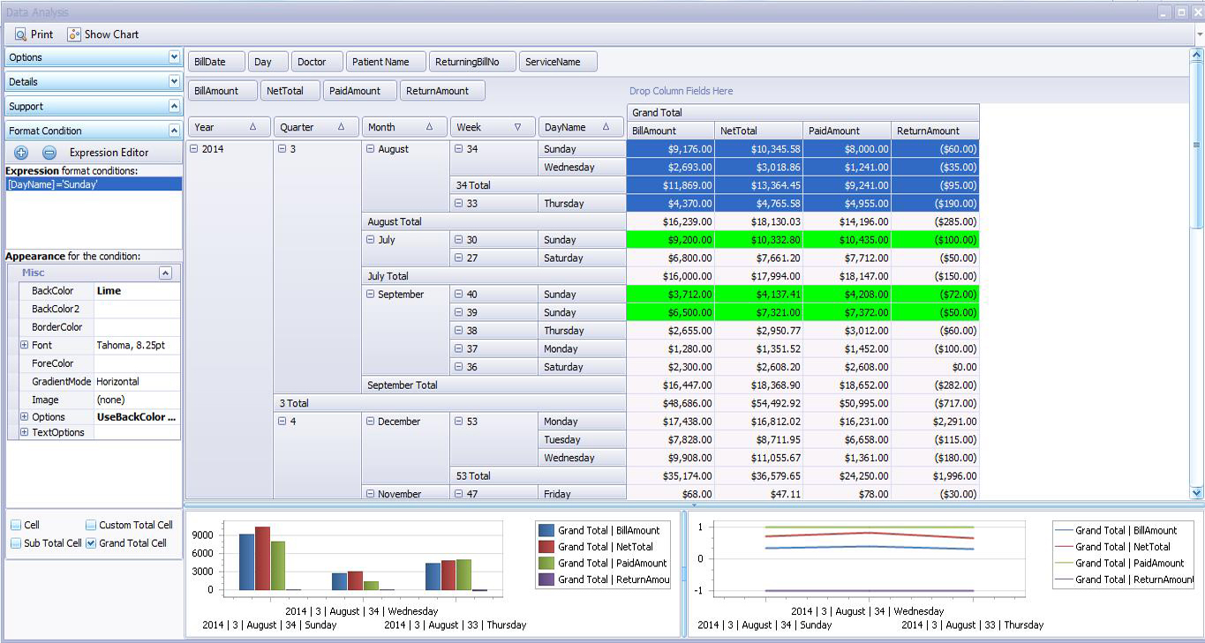
Task: Collapse the December month group
Action: tap(371, 422)
